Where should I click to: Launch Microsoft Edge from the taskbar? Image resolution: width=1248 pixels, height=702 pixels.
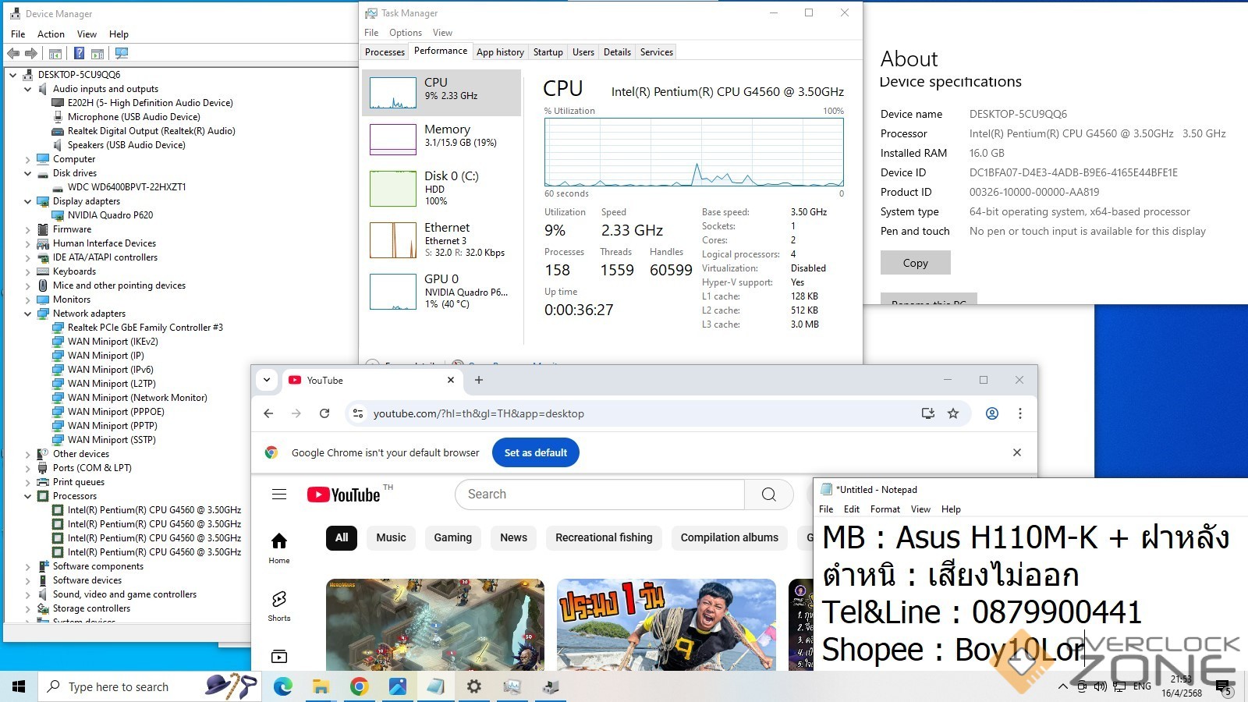click(x=282, y=686)
